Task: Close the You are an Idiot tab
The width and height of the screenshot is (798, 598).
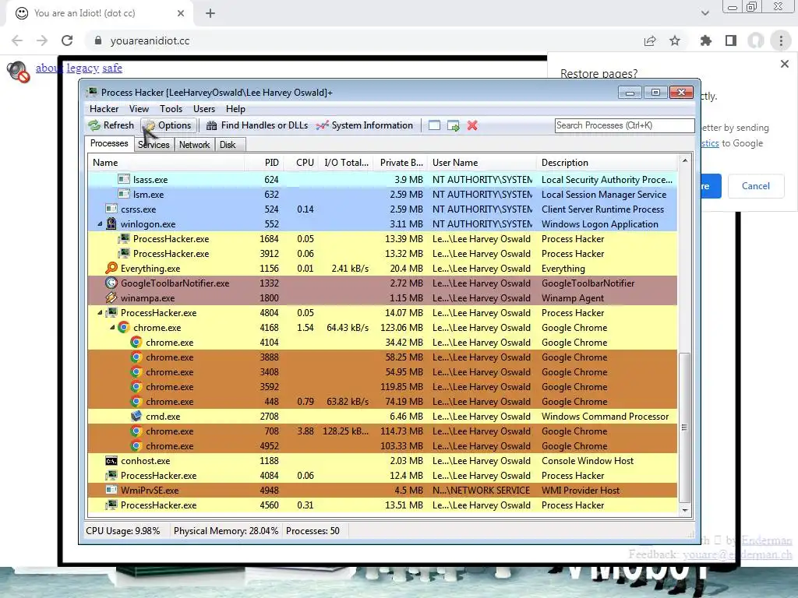Action: click(181, 13)
